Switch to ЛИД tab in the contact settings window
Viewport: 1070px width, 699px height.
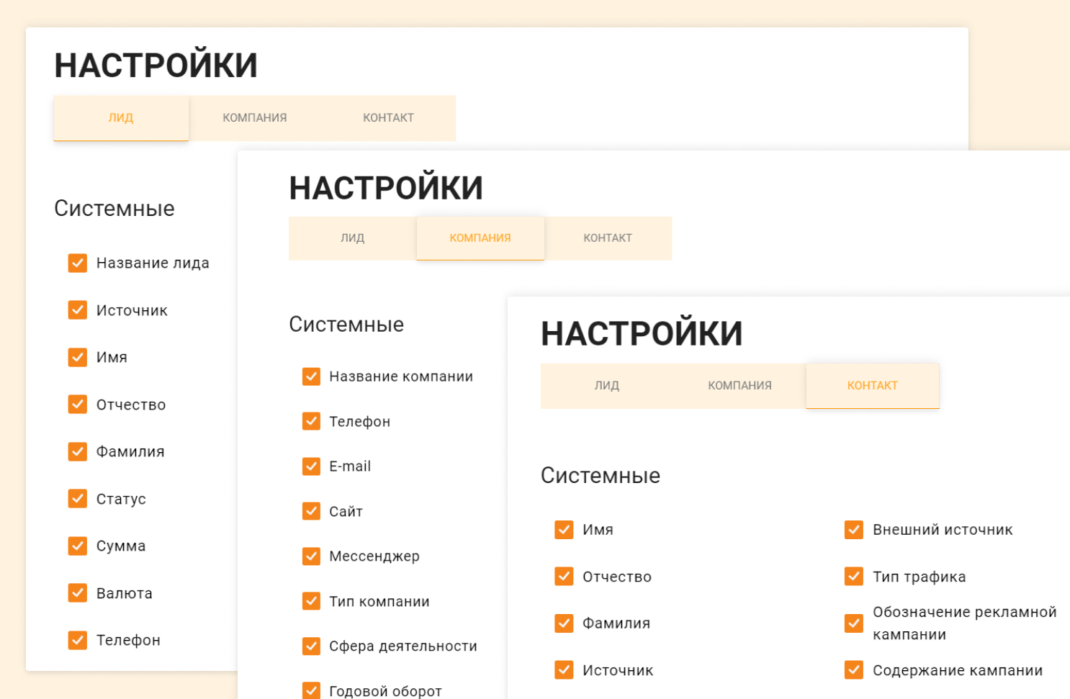point(607,386)
